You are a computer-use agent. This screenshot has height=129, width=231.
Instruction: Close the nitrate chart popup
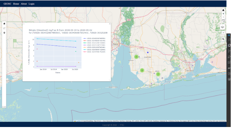[x=110, y=24]
